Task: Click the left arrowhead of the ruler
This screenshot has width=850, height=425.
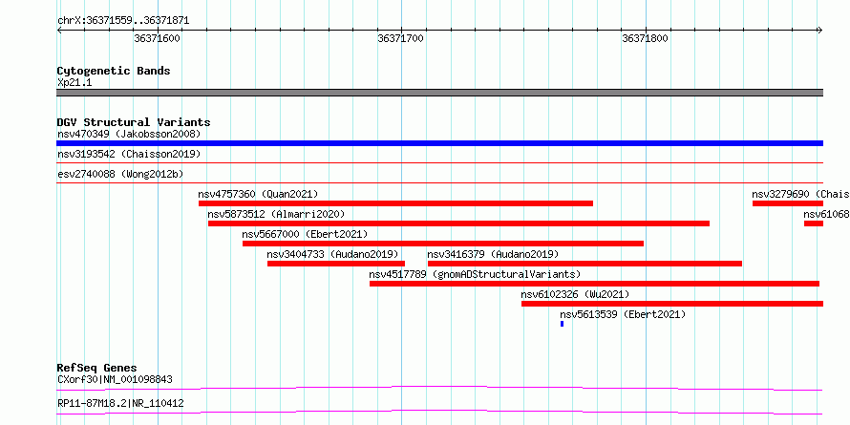Action: pos(59,30)
